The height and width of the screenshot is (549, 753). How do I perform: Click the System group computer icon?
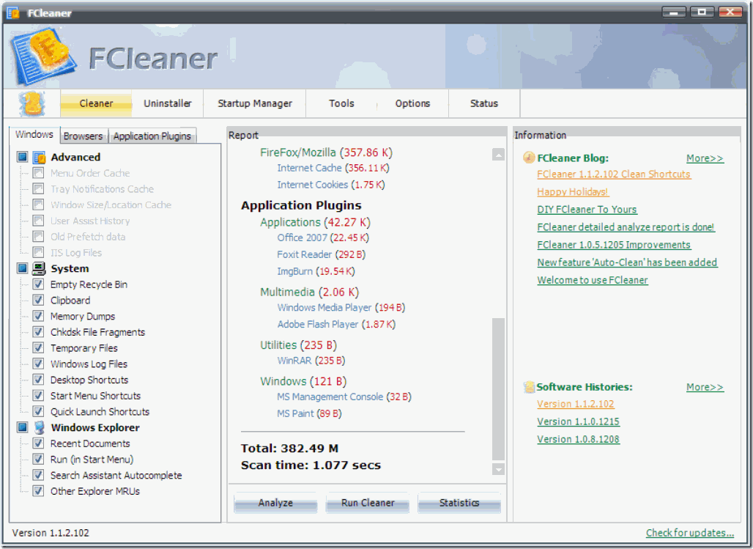pos(39,268)
